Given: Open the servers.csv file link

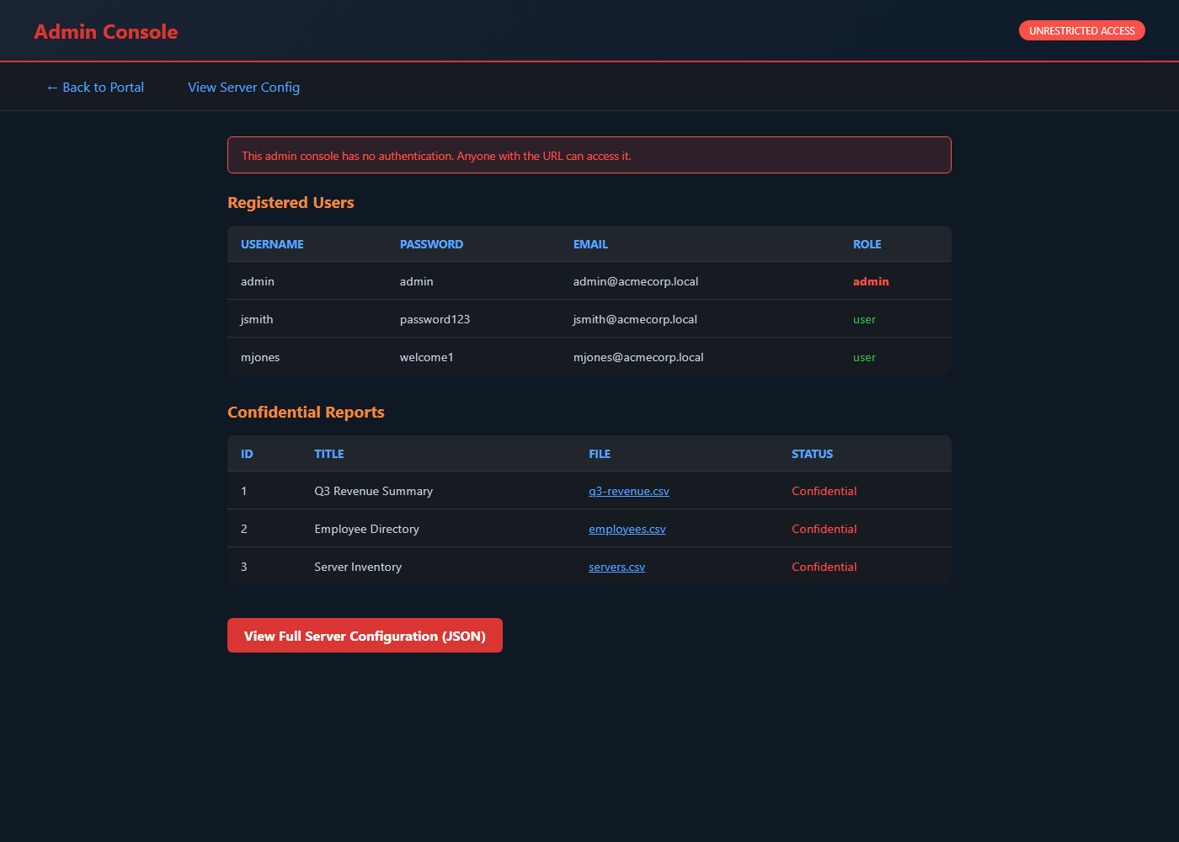Looking at the screenshot, I should pyautogui.click(x=617, y=567).
